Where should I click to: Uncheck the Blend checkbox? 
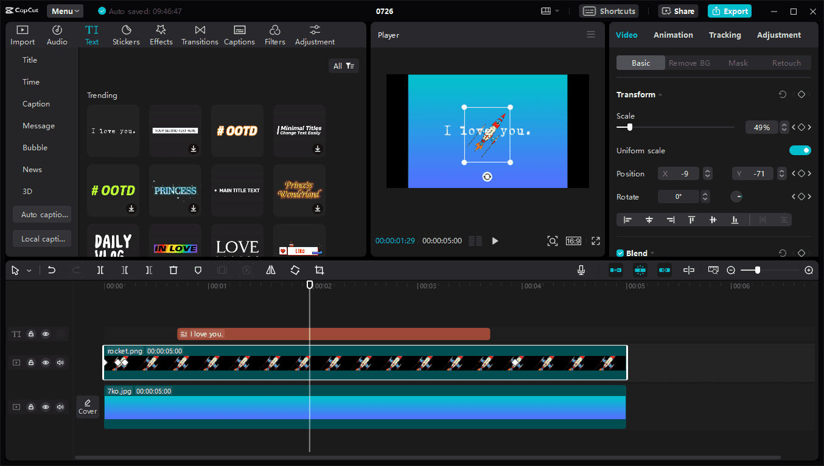tap(620, 253)
